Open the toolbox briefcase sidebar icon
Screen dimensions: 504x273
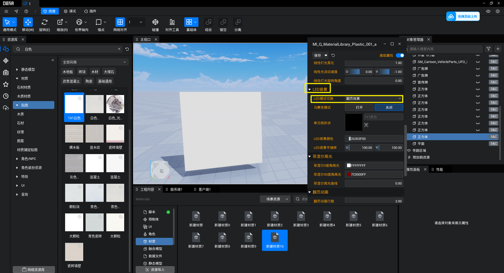pos(6,72)
